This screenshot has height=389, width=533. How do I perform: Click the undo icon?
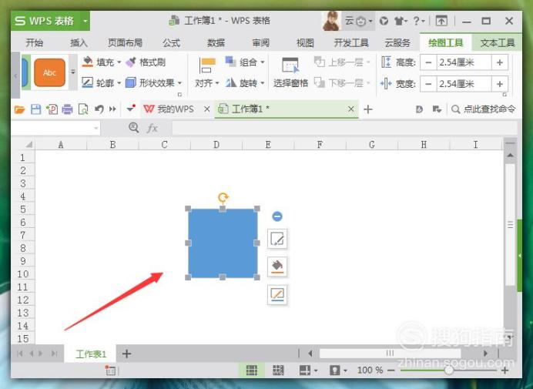99,109
